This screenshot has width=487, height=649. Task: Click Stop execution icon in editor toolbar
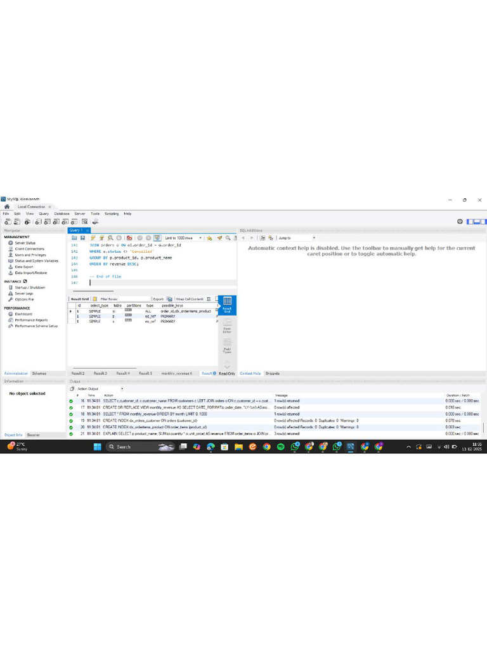point(119,238)
